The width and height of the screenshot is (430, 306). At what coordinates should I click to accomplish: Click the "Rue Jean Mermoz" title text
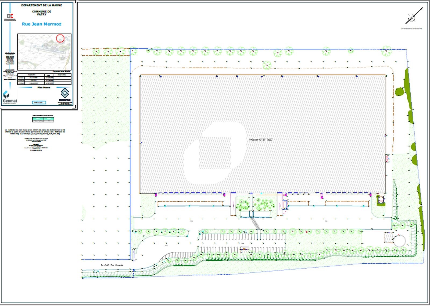pos(41,24)
